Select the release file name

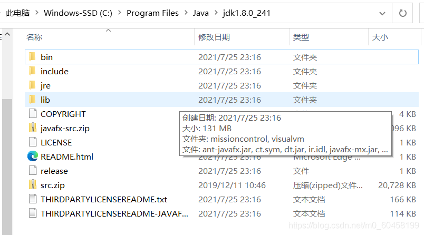pyautogui.click(x=54, y=171)
